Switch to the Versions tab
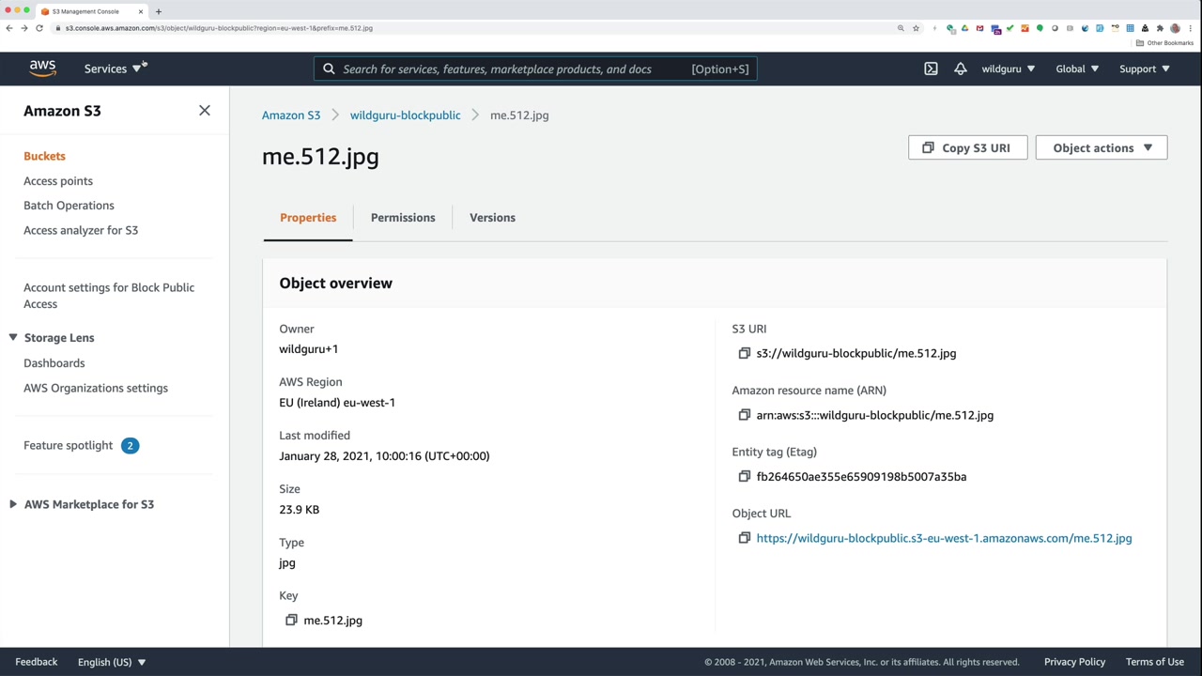 pos(492,217)
